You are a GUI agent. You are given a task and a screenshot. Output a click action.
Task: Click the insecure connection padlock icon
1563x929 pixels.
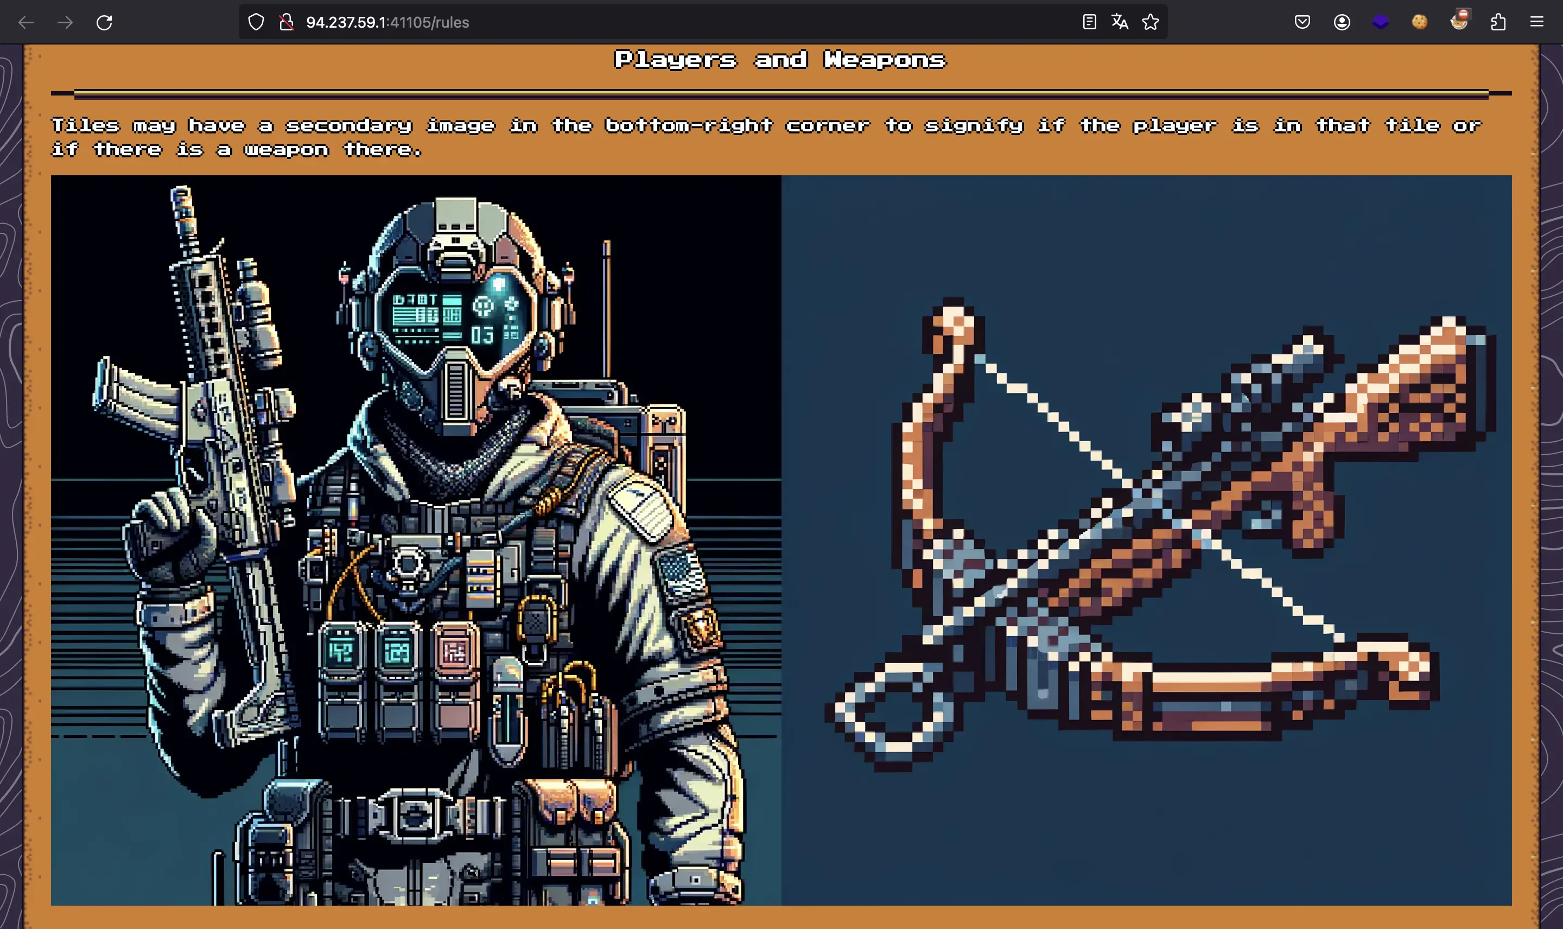click(x=287, y=23)
